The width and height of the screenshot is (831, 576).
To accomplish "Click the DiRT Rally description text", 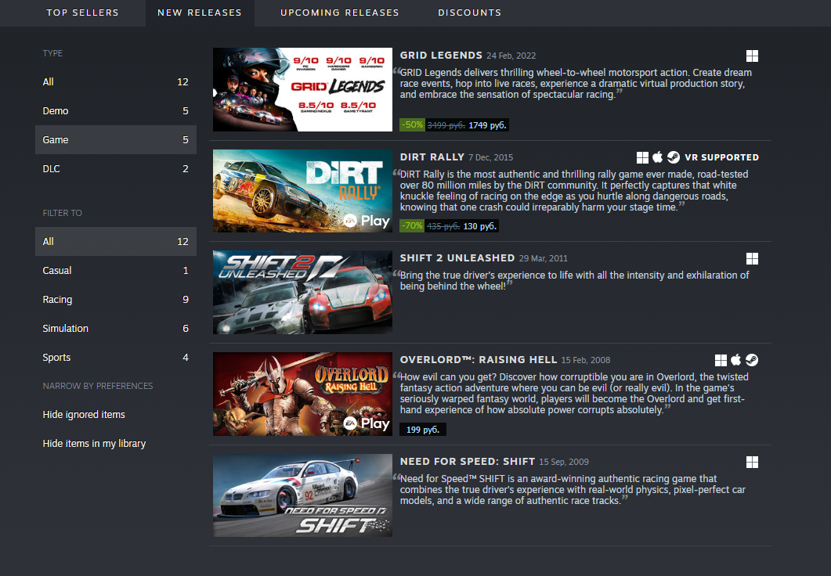I will (x=574, y=191).
